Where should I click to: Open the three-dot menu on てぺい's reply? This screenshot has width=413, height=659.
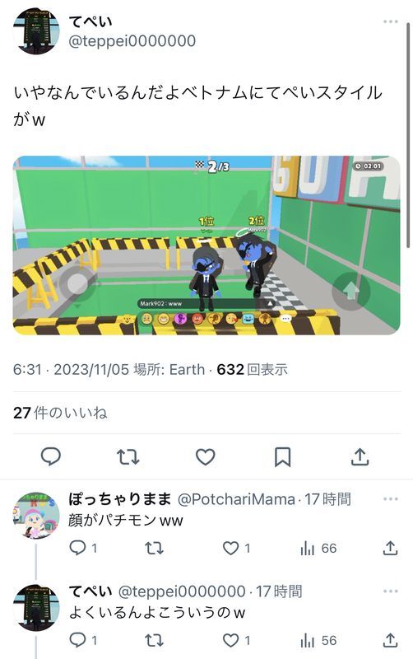[x=390, y=591]
